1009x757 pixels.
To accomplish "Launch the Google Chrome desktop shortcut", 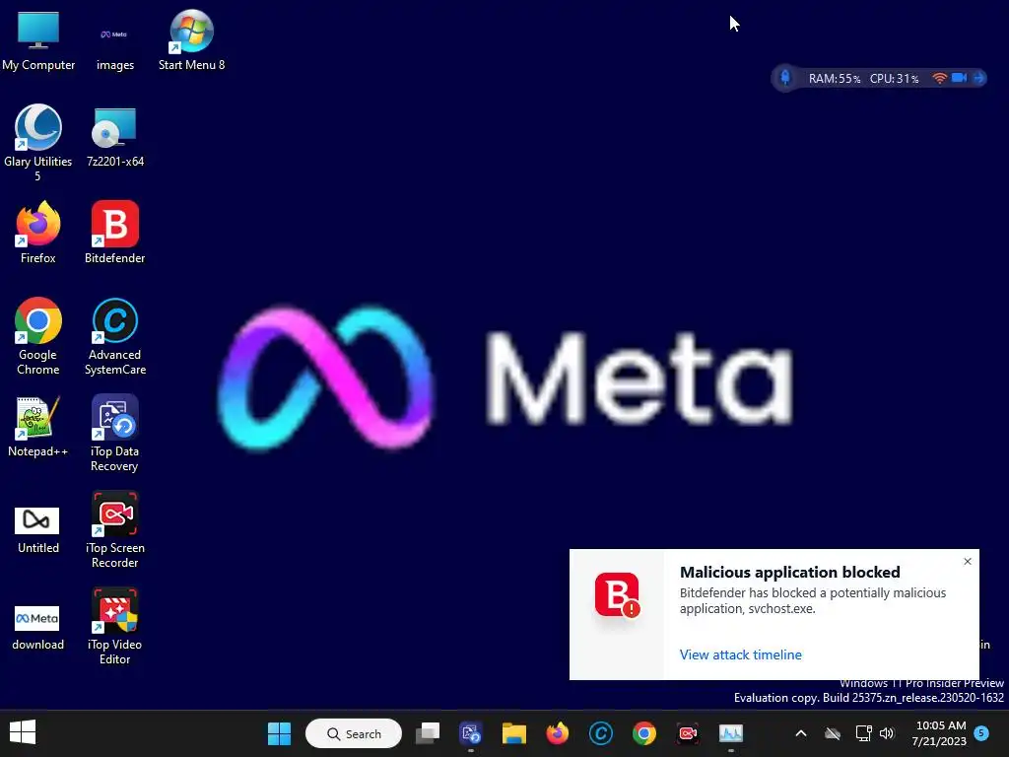I will click(x=38, y=337).
